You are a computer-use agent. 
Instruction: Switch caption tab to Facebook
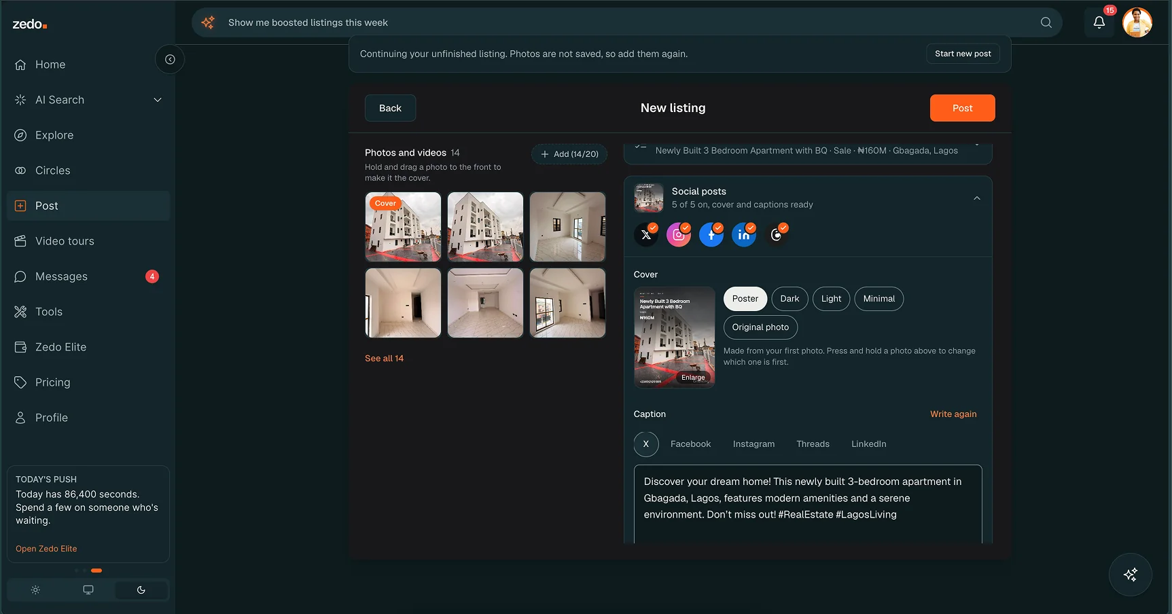690,444
